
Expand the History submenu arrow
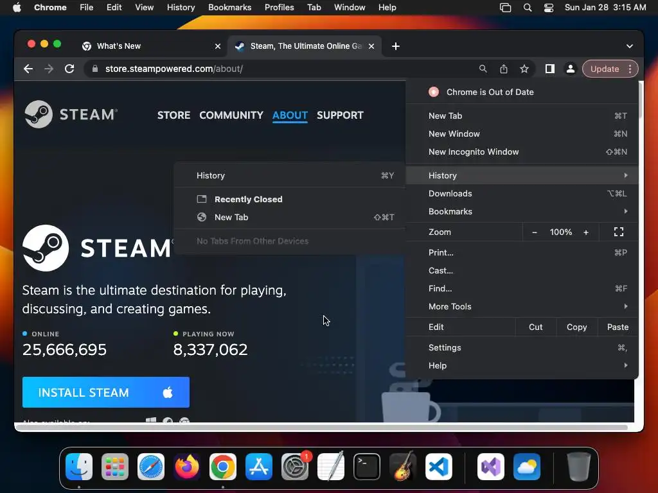point(626,175)
